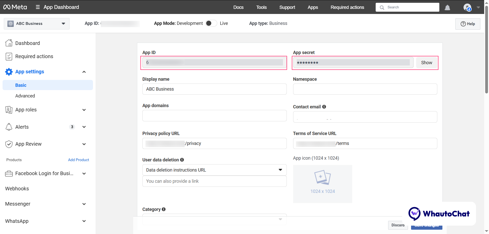Open the Tools menu
The image size is (489, 234).
[x=261, y=7]
